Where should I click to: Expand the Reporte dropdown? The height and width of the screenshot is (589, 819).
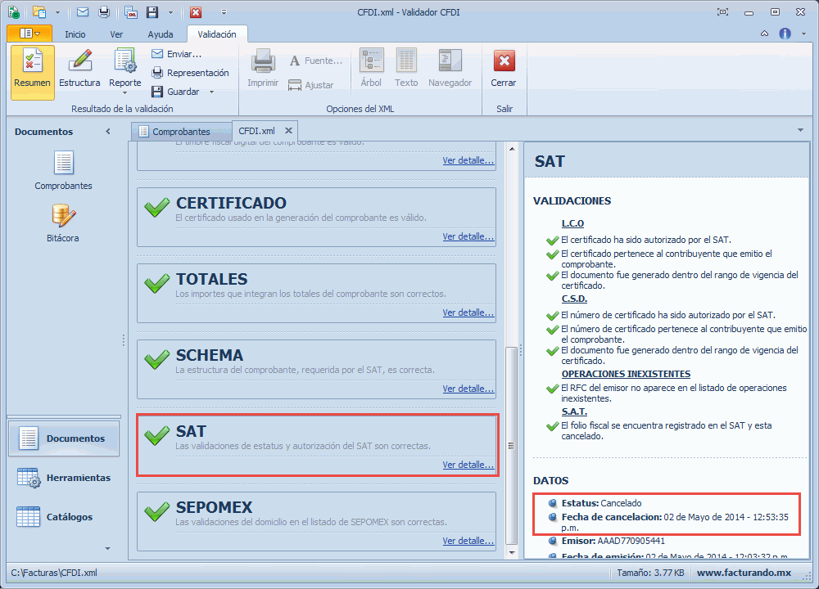click(x=125, y=83)
